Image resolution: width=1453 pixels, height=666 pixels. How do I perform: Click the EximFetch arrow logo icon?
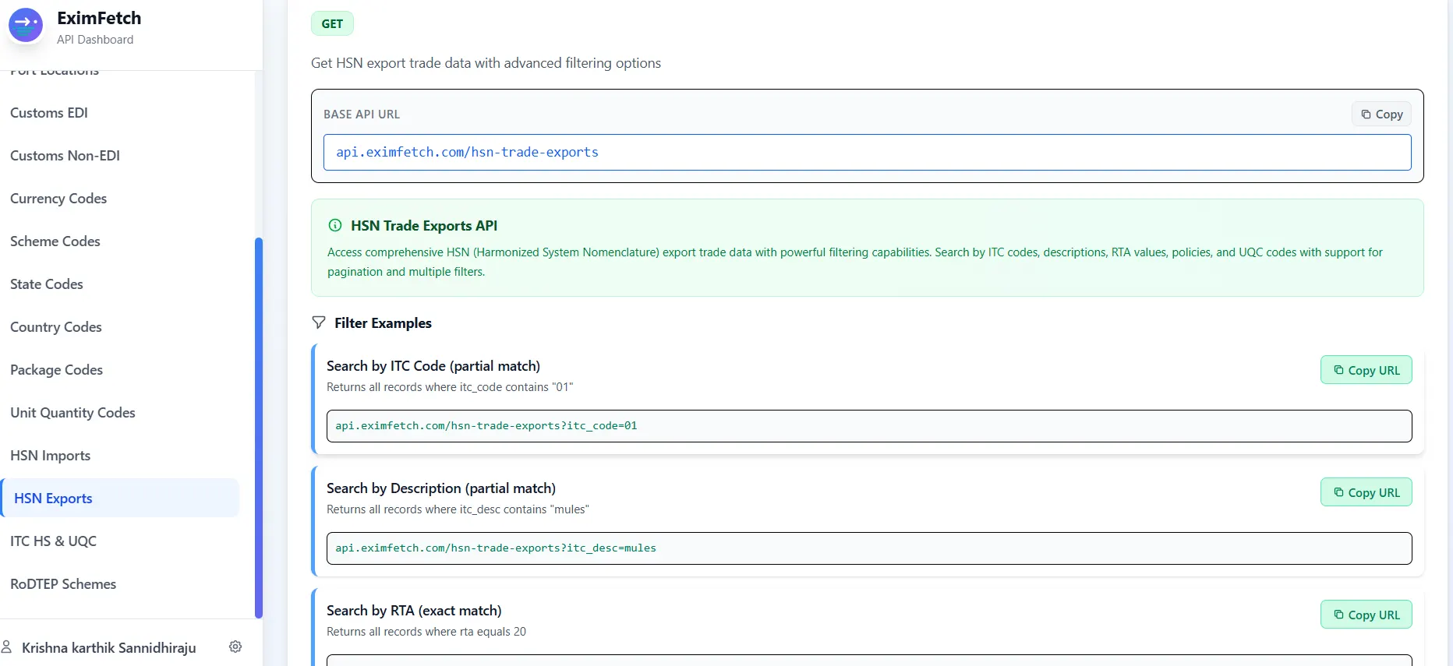[x=26, y=25]
